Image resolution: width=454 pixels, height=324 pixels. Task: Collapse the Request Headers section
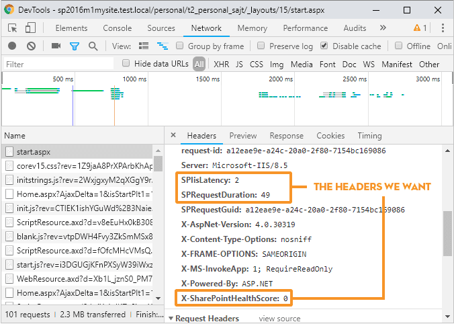(171, 319)
